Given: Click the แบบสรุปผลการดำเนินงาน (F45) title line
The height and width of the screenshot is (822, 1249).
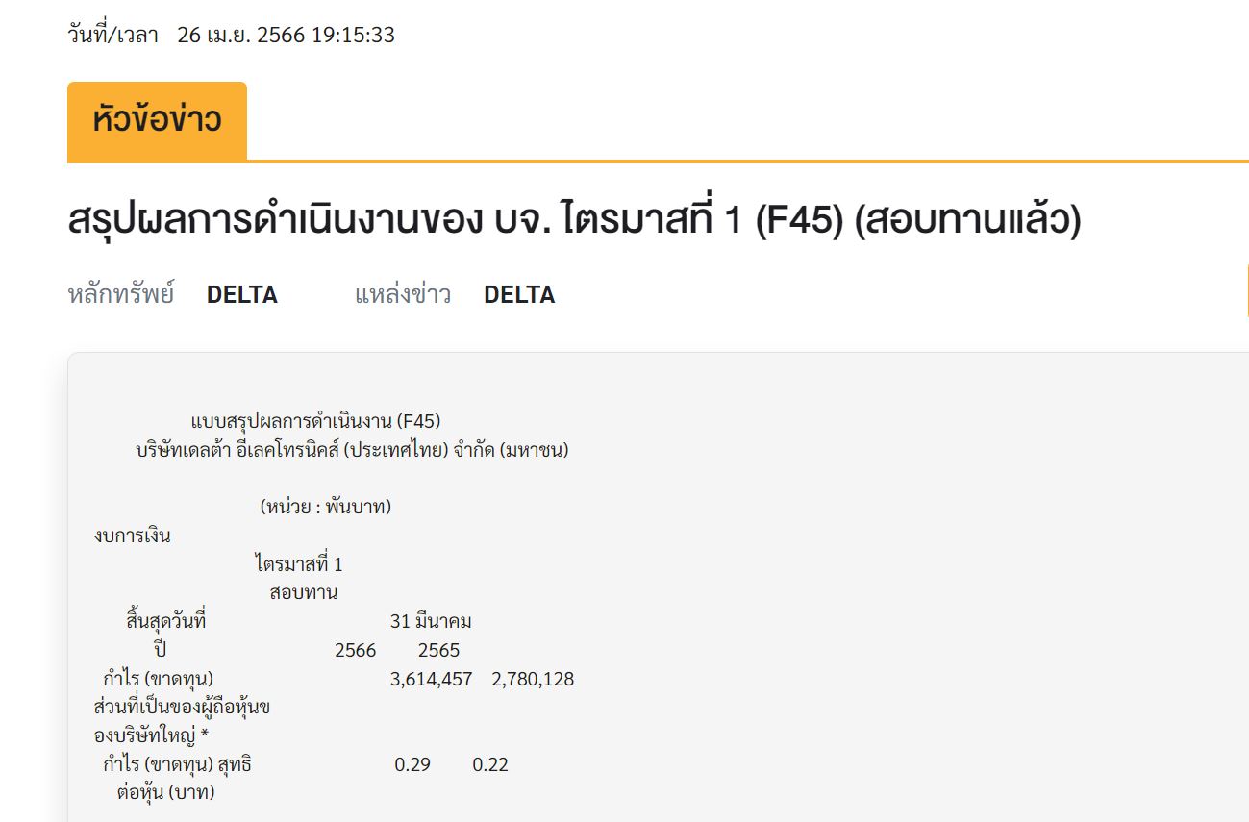Looking at the screenshot, I should click(x=316, y=421).
